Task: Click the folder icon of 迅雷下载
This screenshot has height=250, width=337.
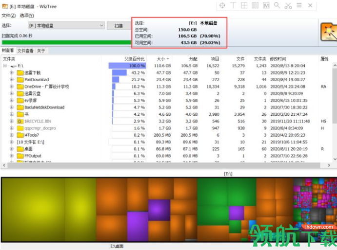Action: pos(20,72)
